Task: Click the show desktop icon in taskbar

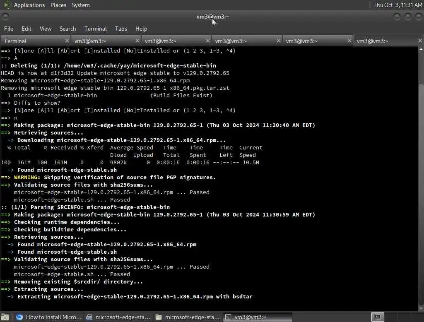Action: [x=5, y=317]
